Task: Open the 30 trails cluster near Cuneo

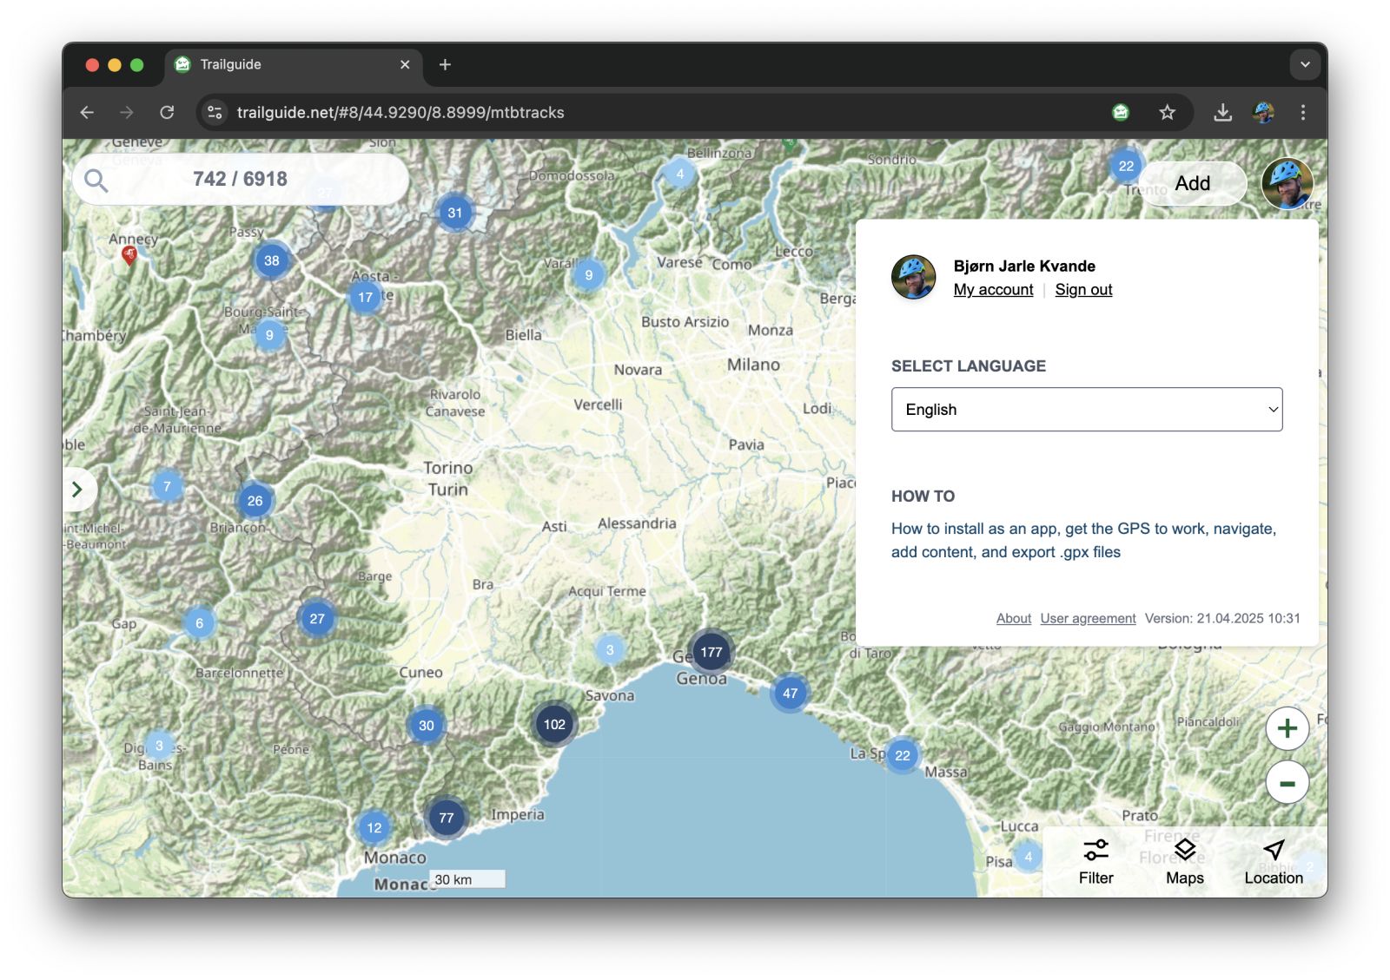Action: tap(426, 726)
